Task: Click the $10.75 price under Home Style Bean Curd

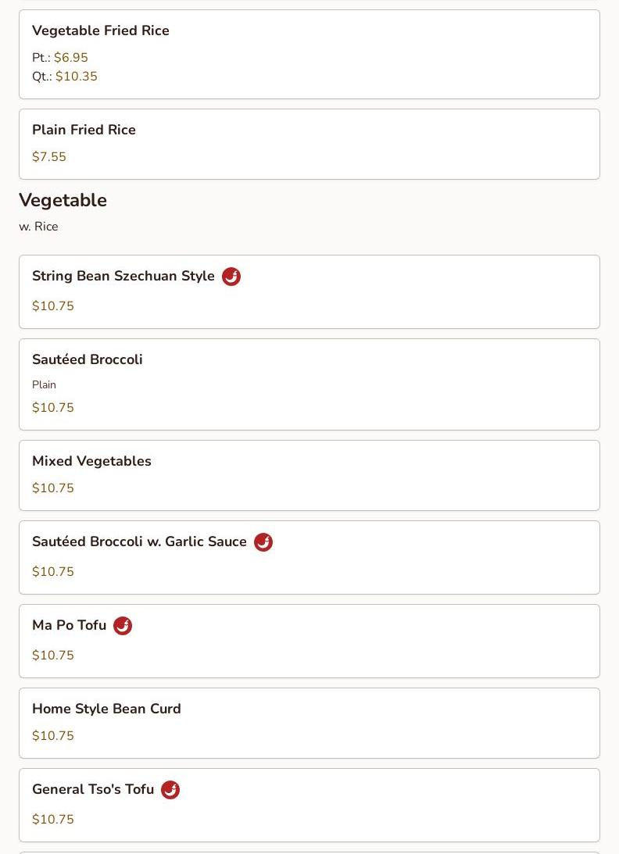Action: point(53,736)
